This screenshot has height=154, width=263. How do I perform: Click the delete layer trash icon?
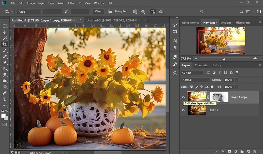point(255,151)
